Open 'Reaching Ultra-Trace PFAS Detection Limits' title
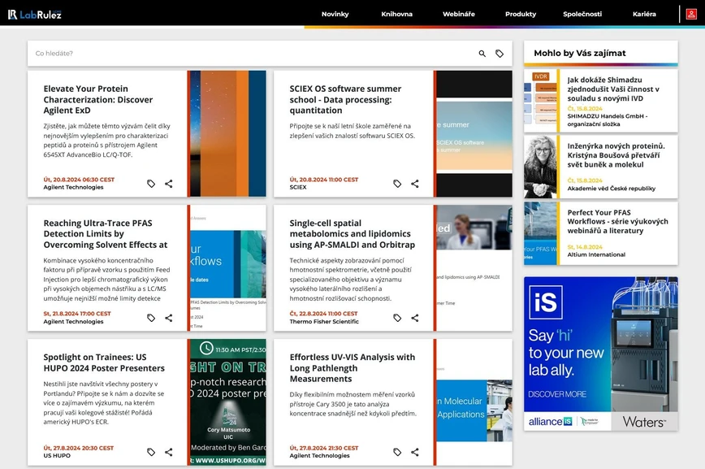The width and height of the screenshot is (705, 469). point(106,233)
